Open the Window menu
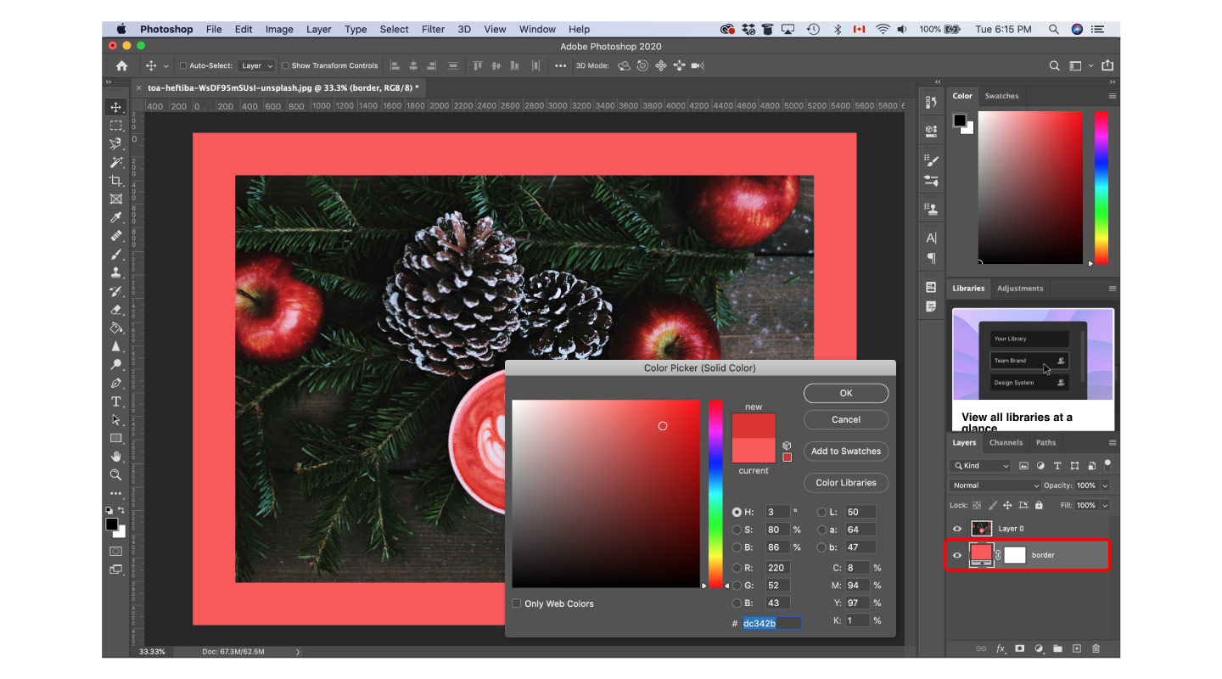1222x679 pixels. [536, 28]
